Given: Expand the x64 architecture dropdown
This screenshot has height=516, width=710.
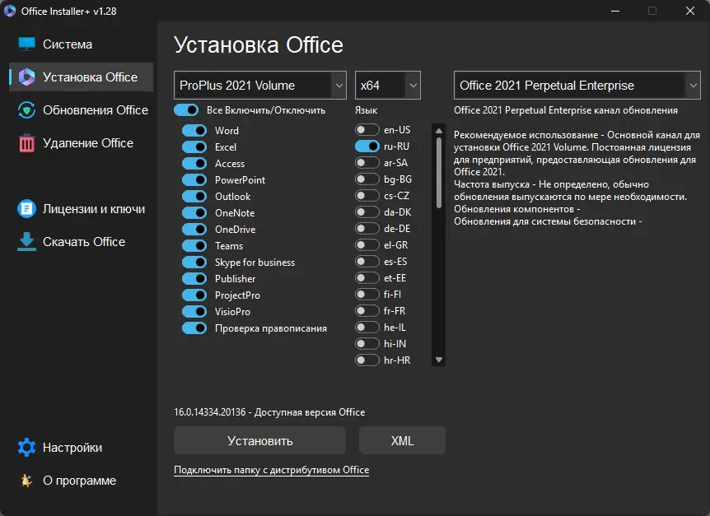Looking at the screenshot, I should (388, 86).
